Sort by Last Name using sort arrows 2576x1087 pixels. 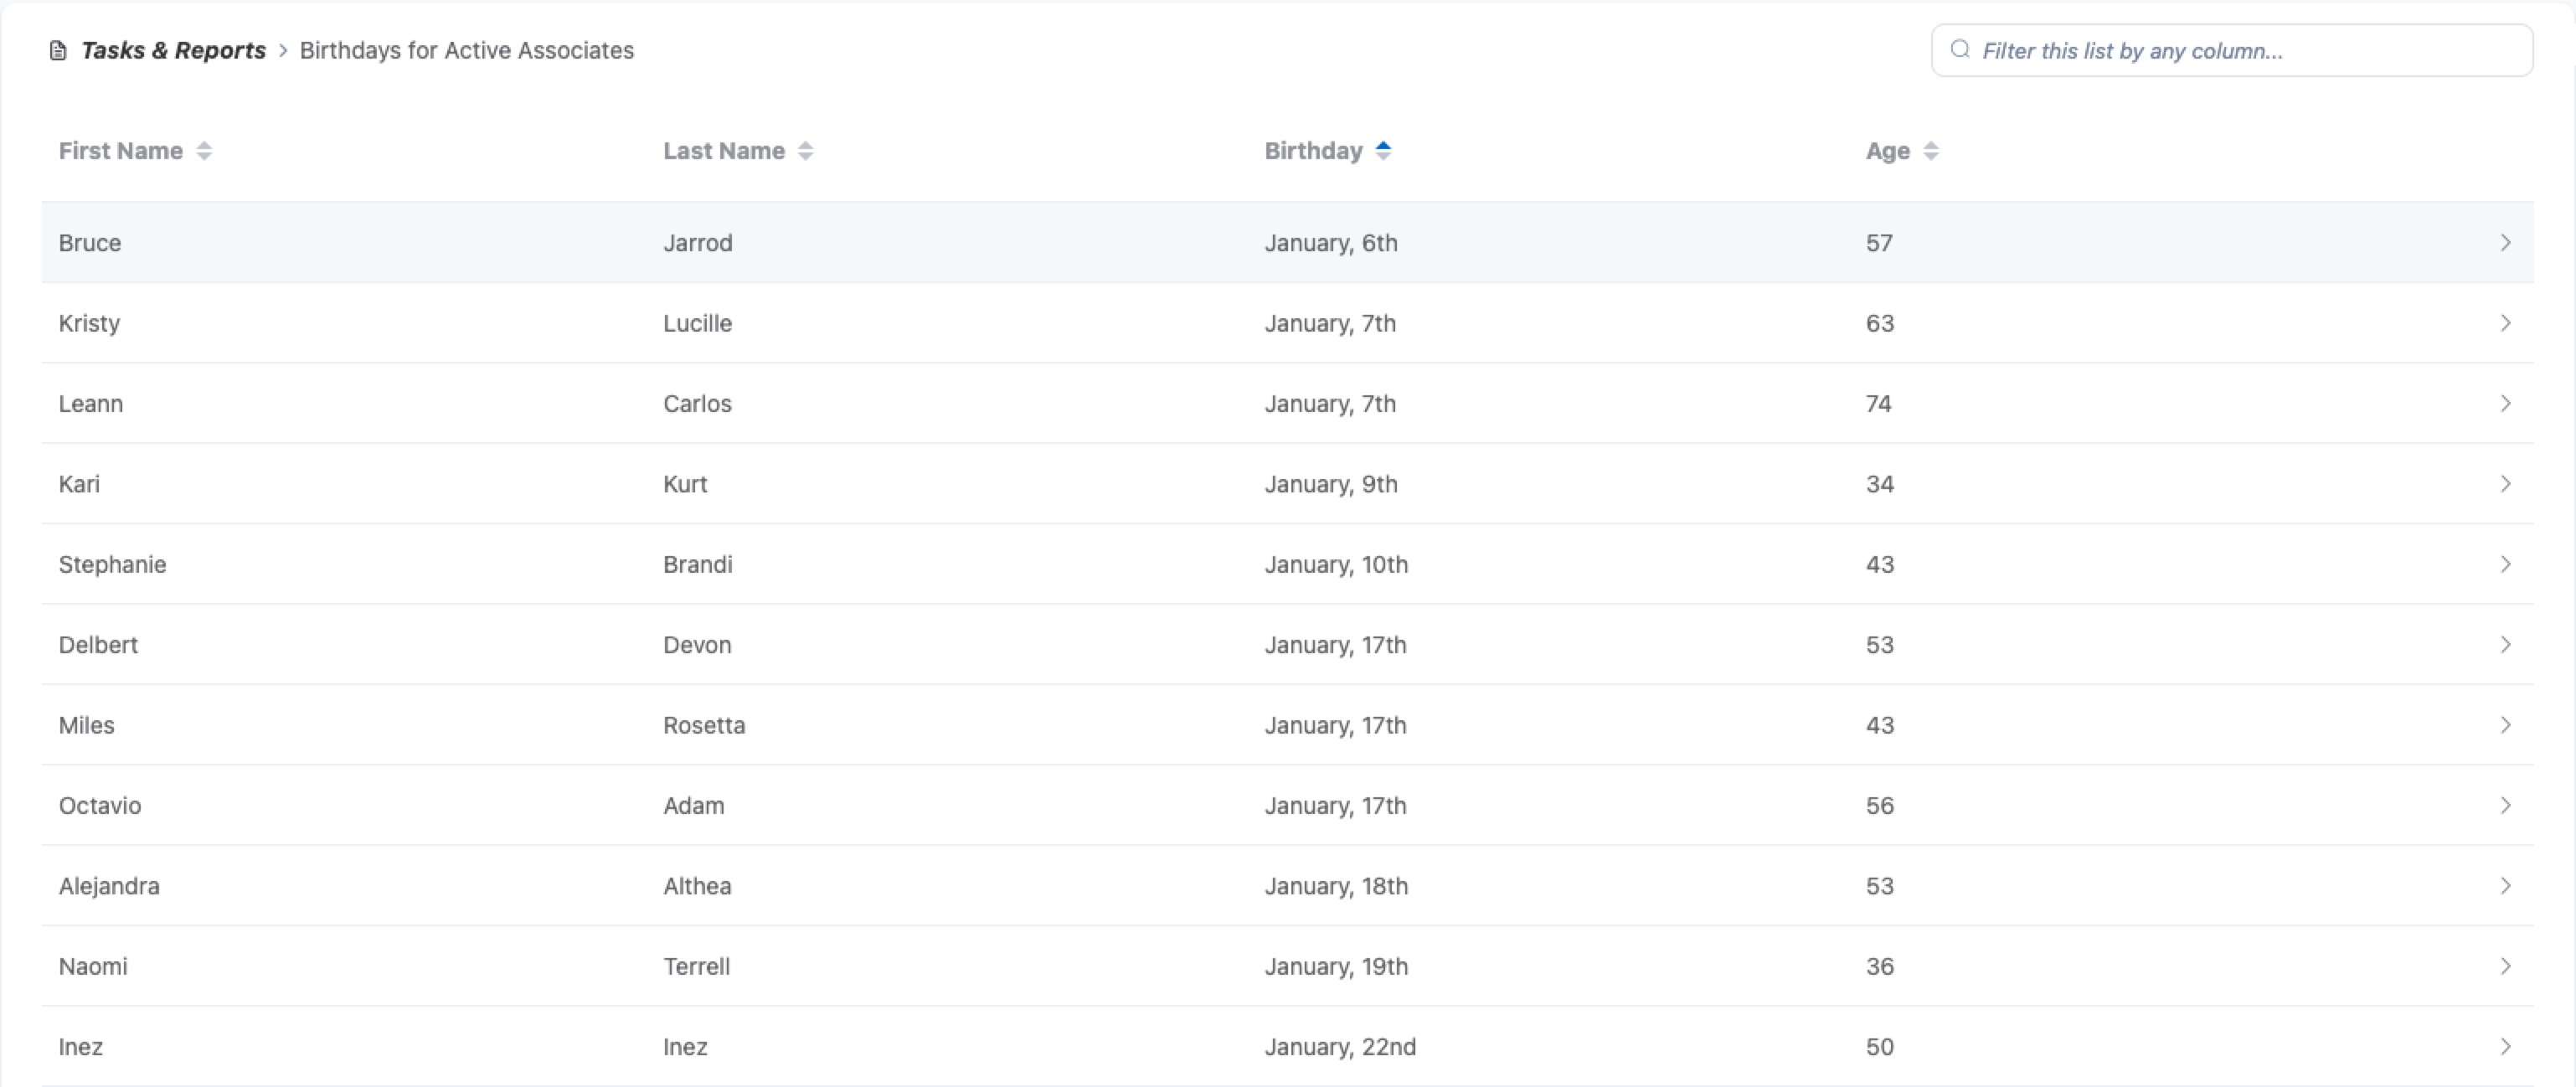point(806,151)
